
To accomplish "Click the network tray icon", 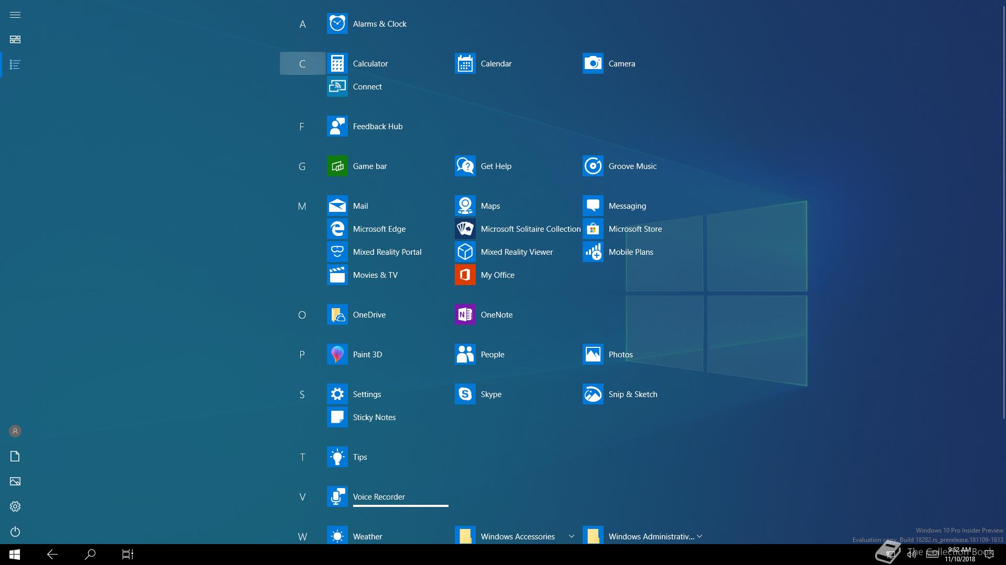I will 890,555.
